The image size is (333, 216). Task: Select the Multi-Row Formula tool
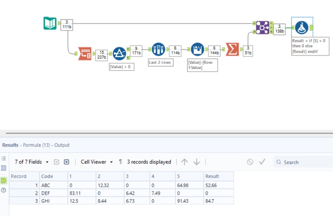tap(197, 49)
